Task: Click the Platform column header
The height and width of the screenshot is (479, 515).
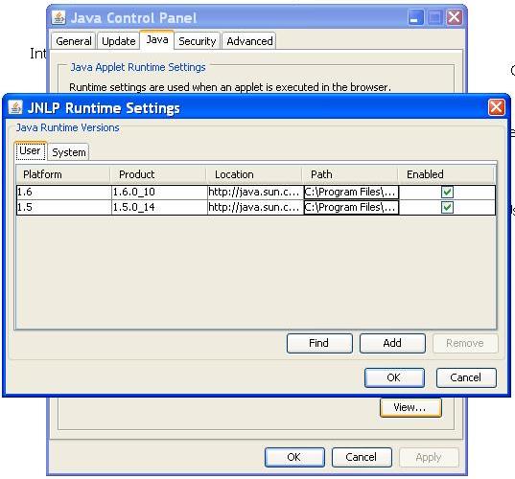Action: pyautogui.click(x=62, y=174)
